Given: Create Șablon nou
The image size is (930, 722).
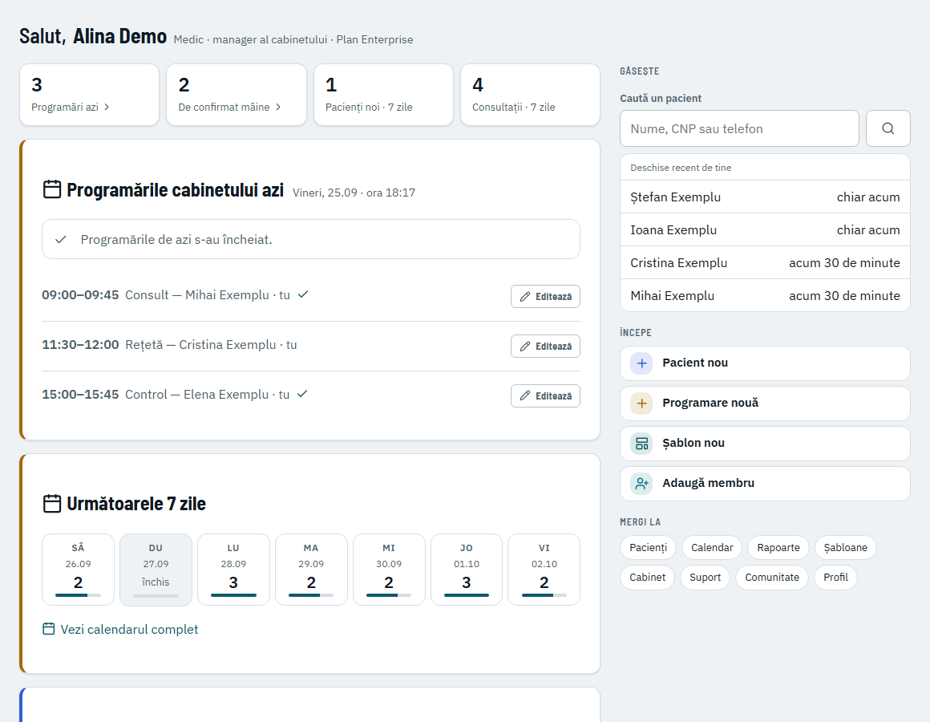Looking at the screenshot, I should [765, 443].
